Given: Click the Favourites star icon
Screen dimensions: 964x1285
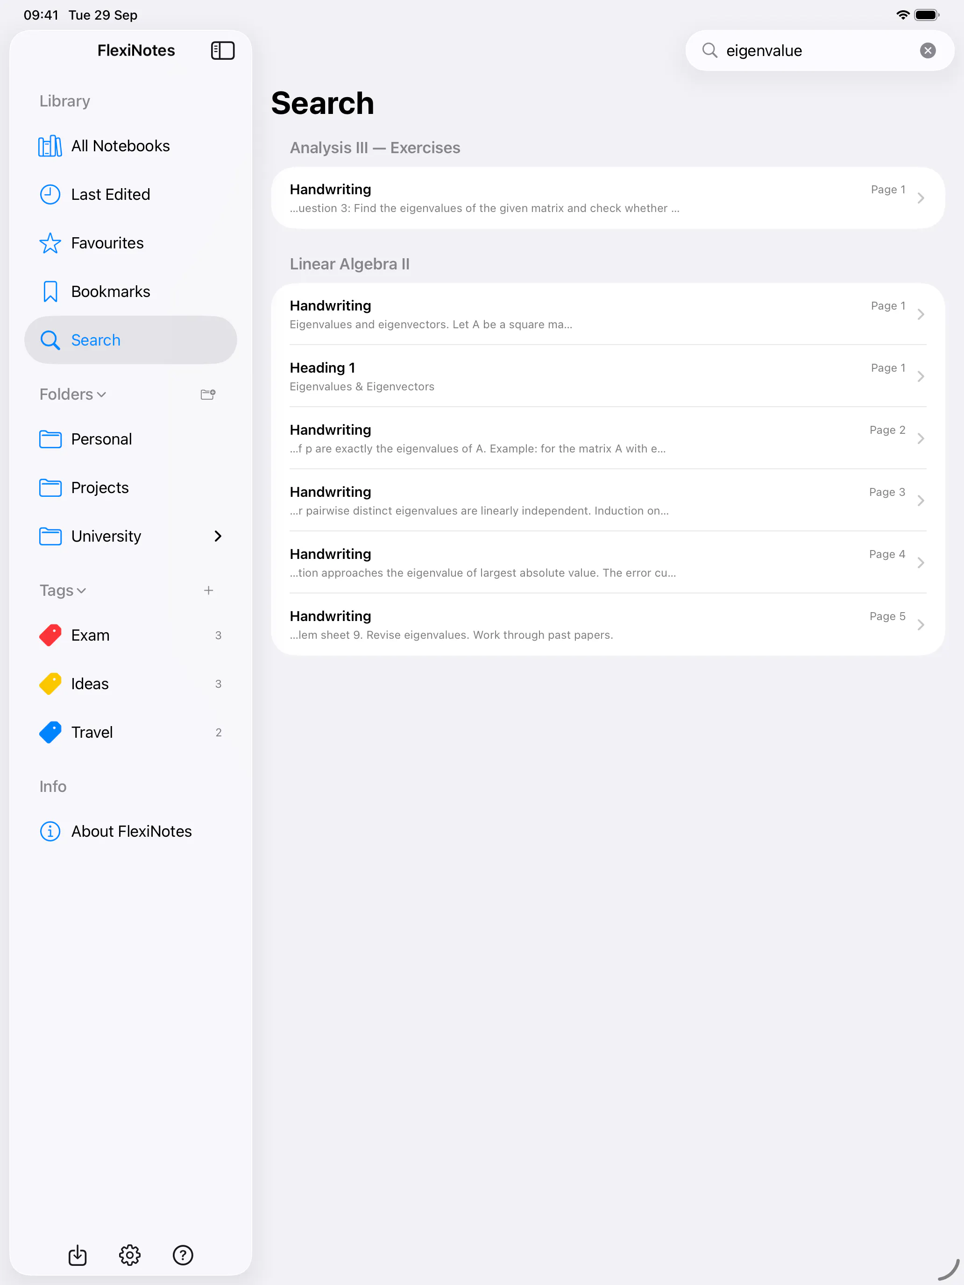Looking at the screenshot, I should pyautogui.click(x=50, y=243).
